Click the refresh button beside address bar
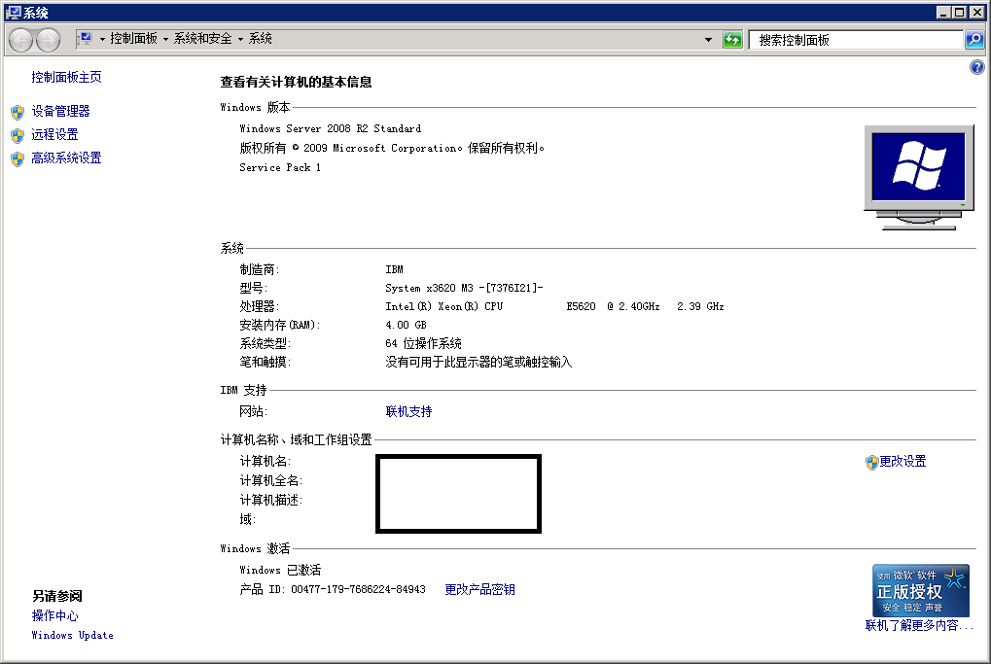 pos(732,40)
